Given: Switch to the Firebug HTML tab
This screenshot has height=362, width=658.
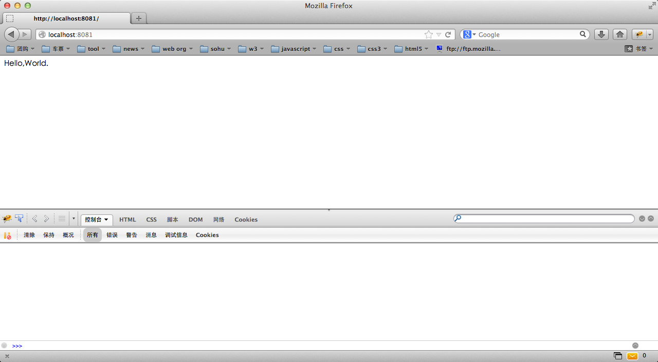Looking at the screenshot, I should tap(127, 220).
